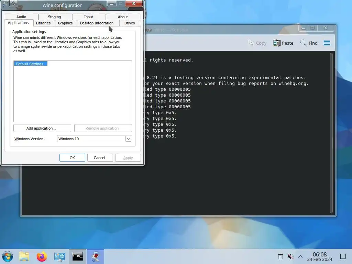
Task: Minimize the Konsole window
Action: (x=304, y=28)
